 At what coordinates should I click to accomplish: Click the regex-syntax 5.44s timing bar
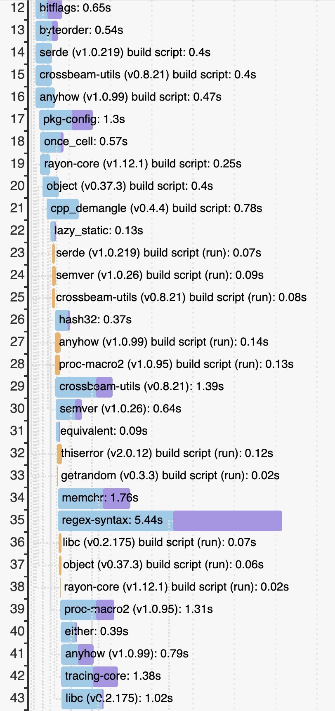point(170,520)
